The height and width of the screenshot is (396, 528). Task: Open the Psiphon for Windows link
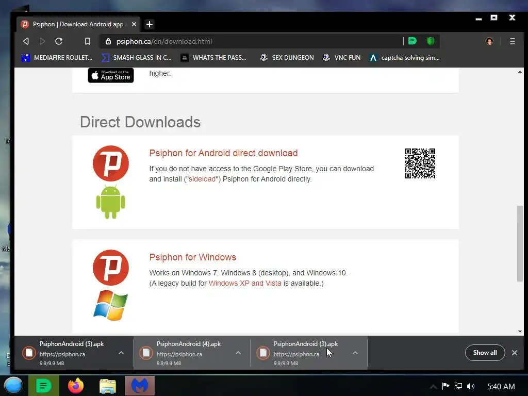pos(193,257)
